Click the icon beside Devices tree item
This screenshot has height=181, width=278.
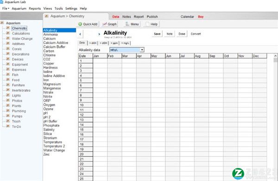coord(8,59)
